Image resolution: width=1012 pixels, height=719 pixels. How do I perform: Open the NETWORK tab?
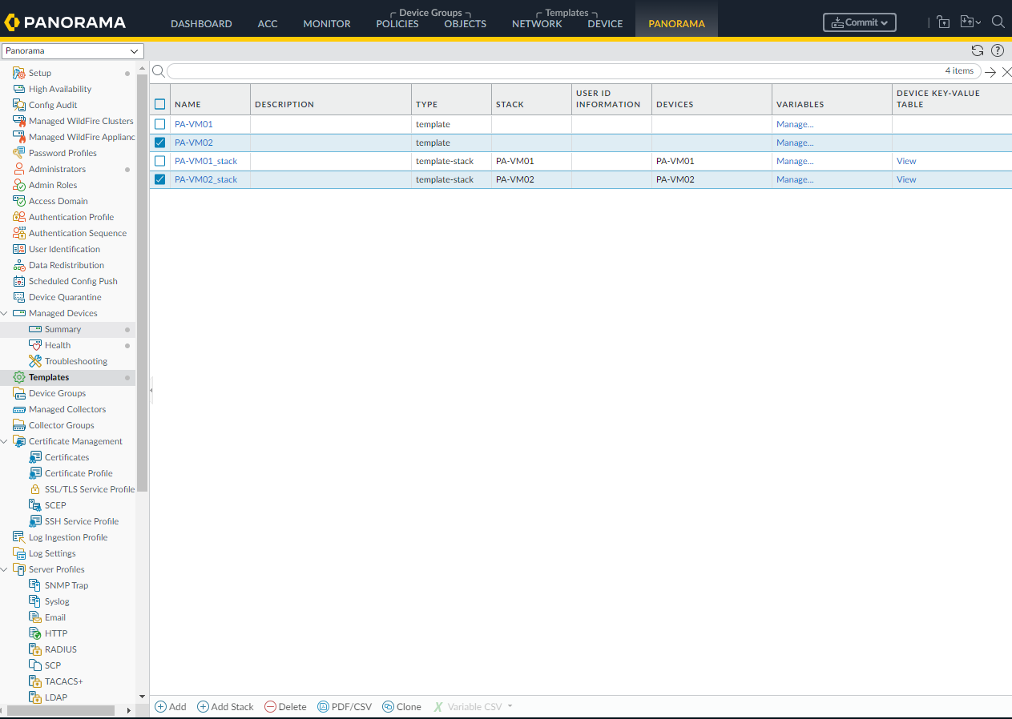coord(537,24)
